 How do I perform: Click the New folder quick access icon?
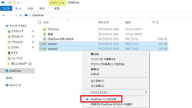(14, 3)
